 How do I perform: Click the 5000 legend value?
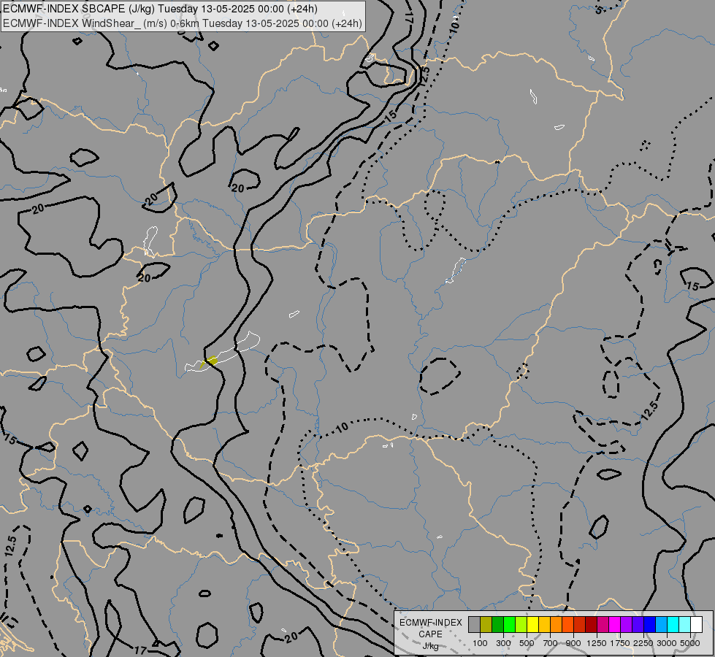click(x=690, y=643)
